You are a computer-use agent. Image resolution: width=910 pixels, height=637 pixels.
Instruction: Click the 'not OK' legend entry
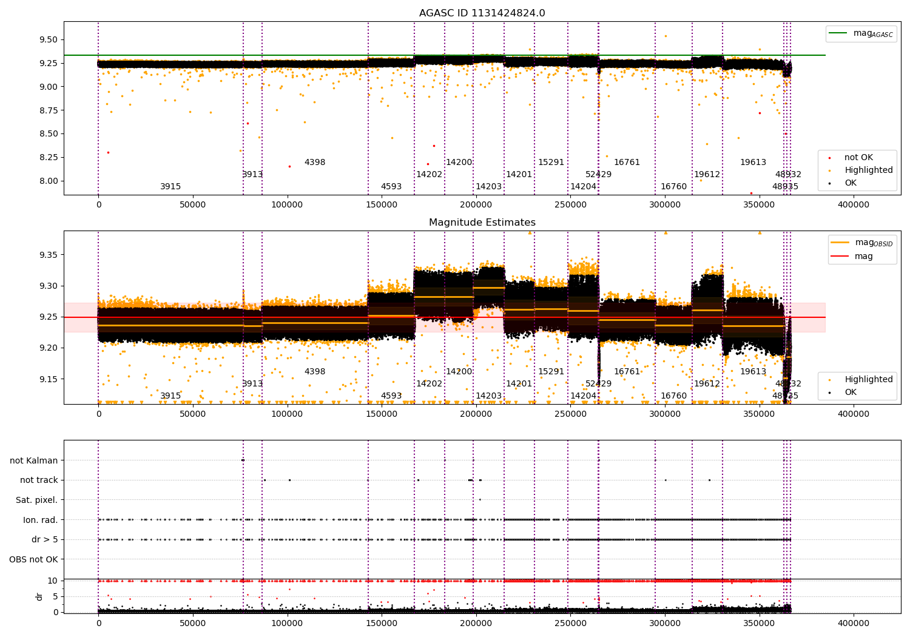(851, 157)
